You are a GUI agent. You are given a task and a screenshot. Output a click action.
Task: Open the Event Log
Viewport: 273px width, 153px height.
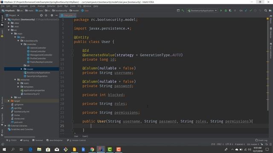261,140
